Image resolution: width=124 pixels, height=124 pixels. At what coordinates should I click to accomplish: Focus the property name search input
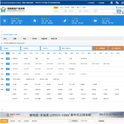(x=76, y=48)
